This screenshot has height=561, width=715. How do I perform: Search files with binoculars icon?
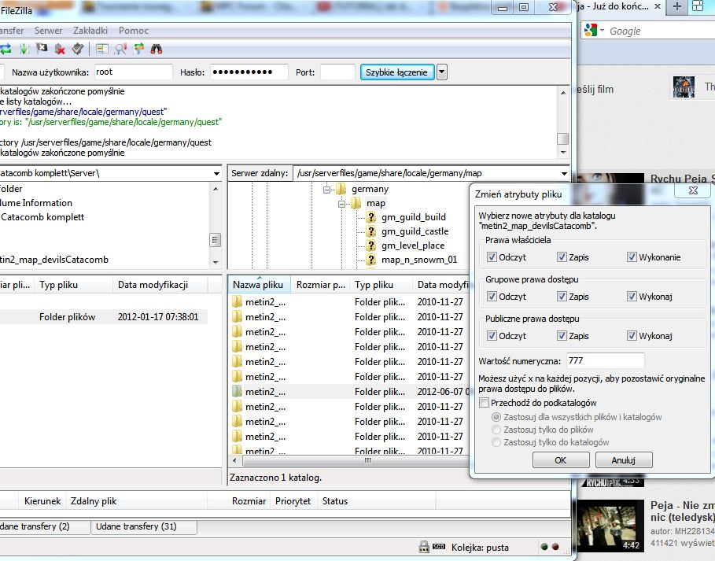157,49
